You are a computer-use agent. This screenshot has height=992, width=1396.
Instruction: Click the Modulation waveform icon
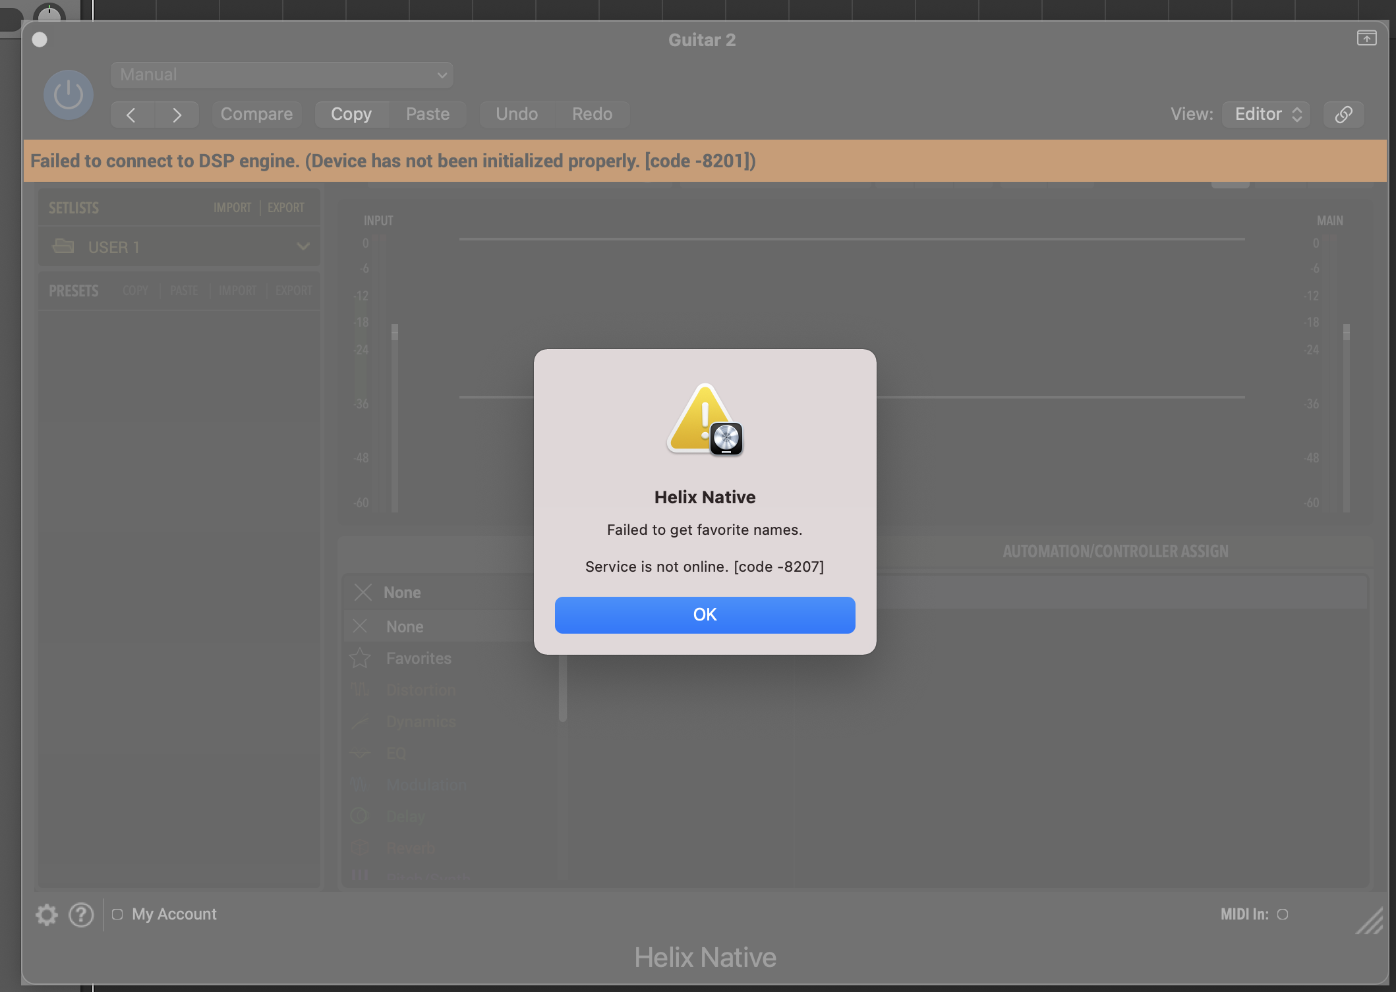(360, 784)
